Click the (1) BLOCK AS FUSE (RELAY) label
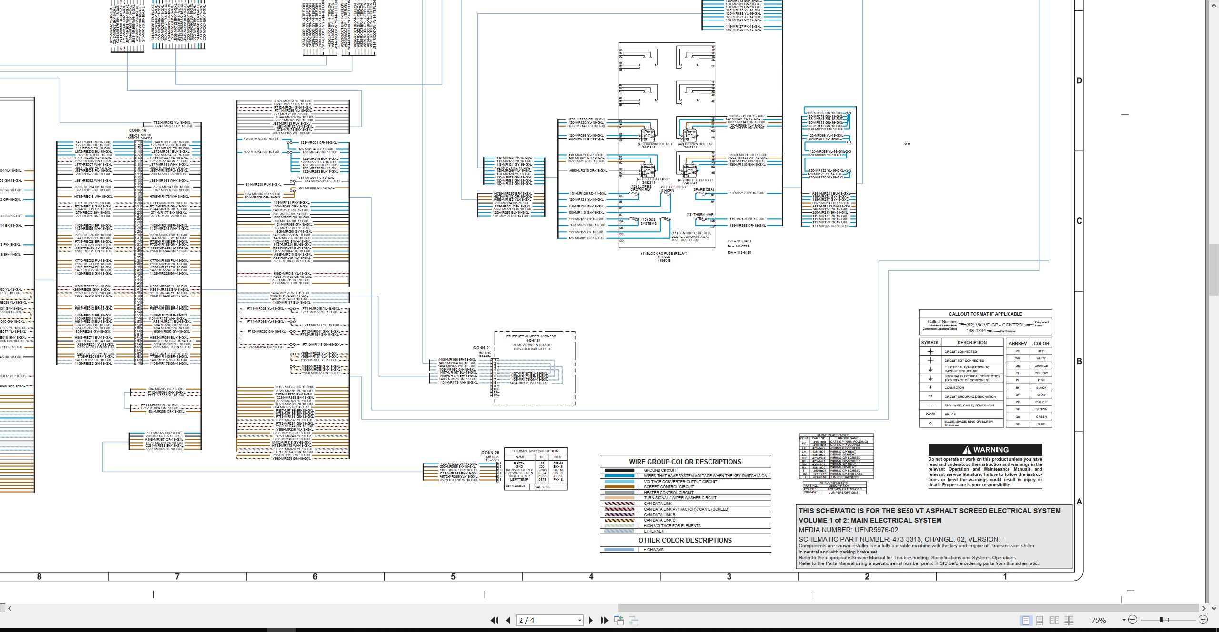The image size is (1219, 632). (x=664, y=254)
